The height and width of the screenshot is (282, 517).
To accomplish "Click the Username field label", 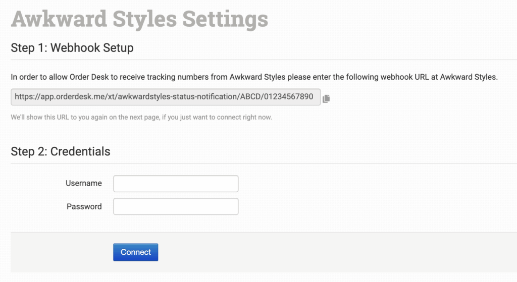I will pos(83,184).
